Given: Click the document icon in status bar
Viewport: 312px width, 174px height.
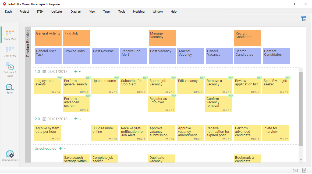Looking at the screenshot, I should click(304, 170).
